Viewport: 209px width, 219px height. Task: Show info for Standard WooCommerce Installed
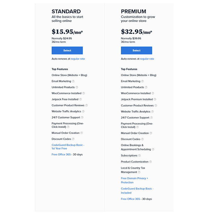[x=84, y=93]
